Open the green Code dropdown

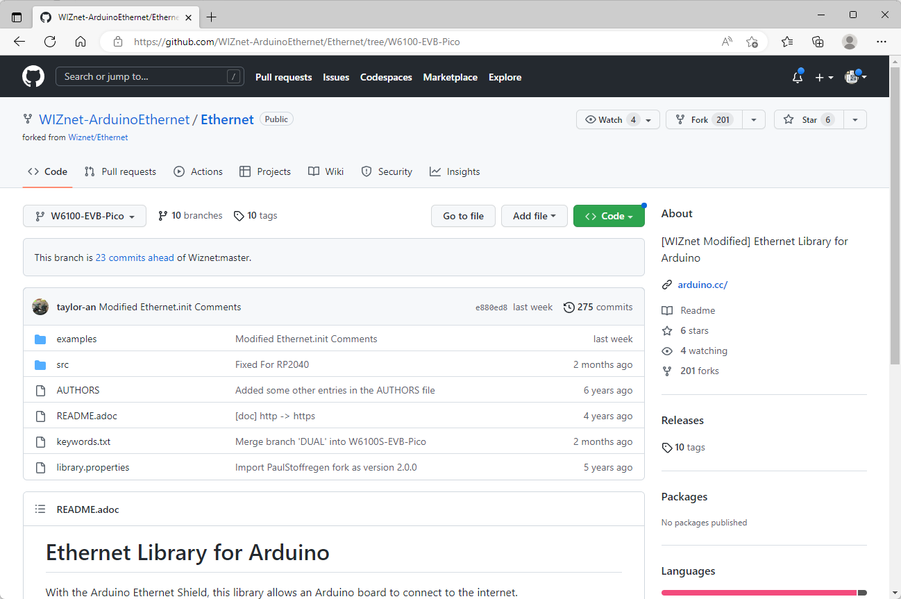(609, 216)
